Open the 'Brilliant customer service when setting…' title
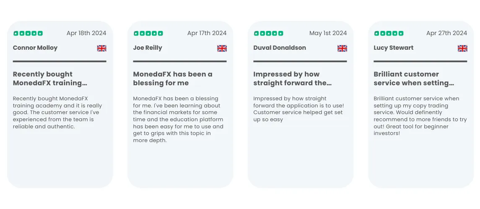Screen dimensions: 480x209 (414, 79)
